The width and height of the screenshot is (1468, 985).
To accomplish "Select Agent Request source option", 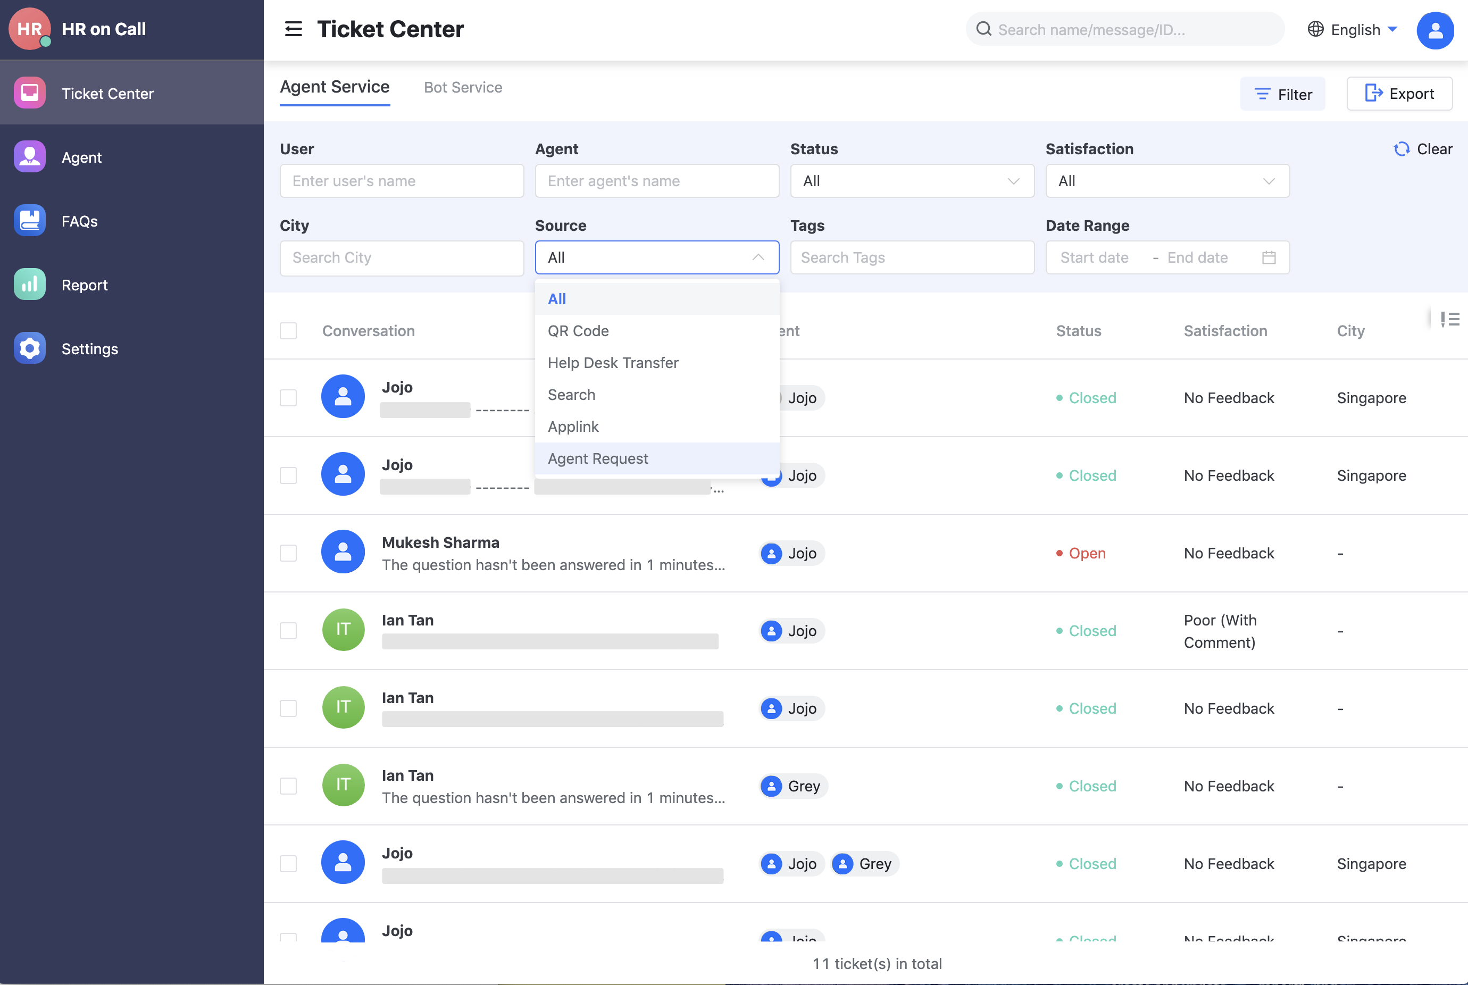I will point(597,458).
